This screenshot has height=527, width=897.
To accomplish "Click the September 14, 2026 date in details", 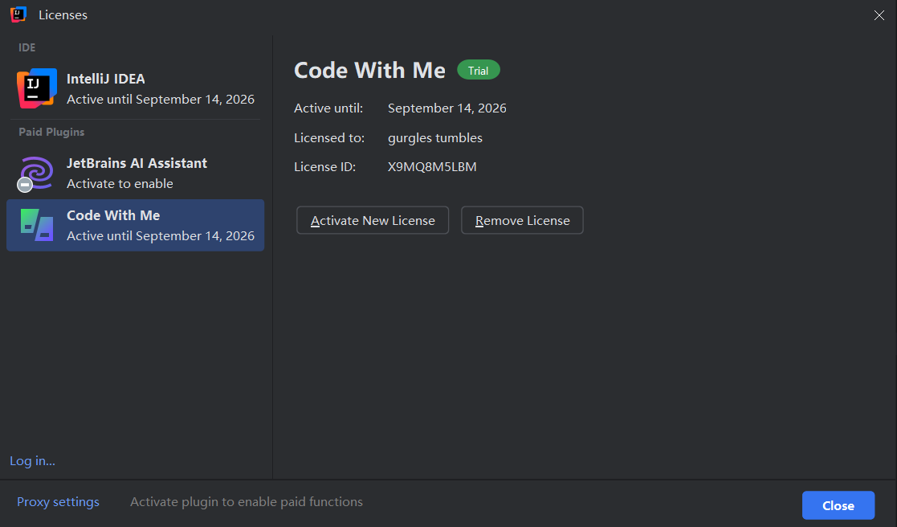I will [x=446, y=108].
